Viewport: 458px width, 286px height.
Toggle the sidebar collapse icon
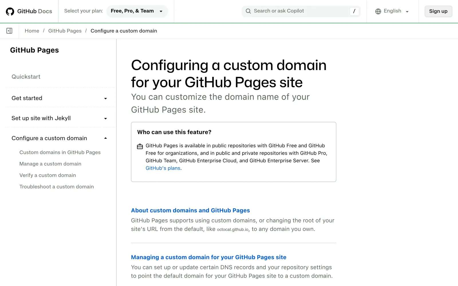coord(9,31)
